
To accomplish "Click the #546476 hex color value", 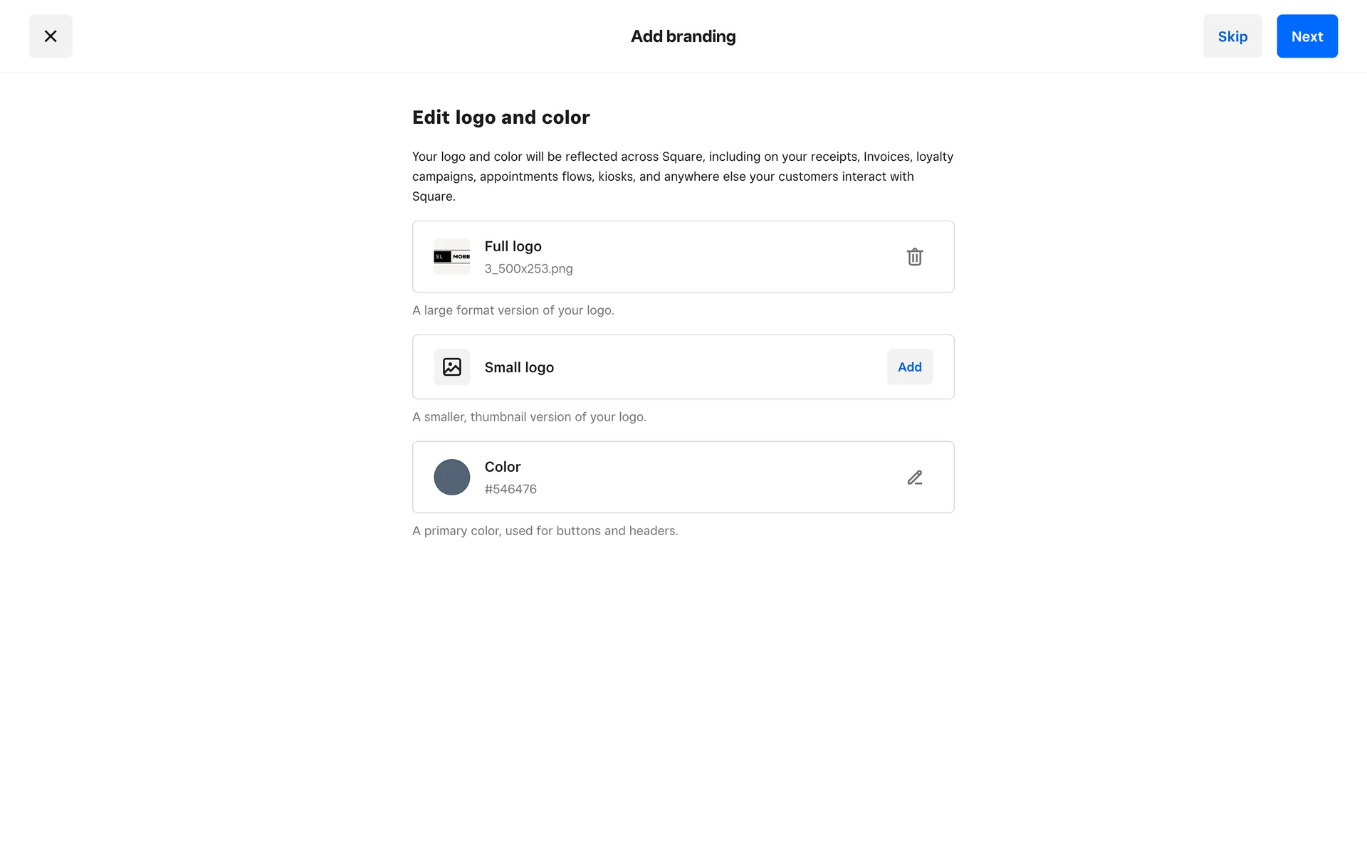I will [510, 490].
